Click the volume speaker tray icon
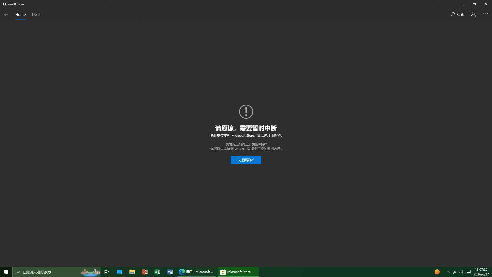Viewport: 492px width, 277px height. point(461,272)
